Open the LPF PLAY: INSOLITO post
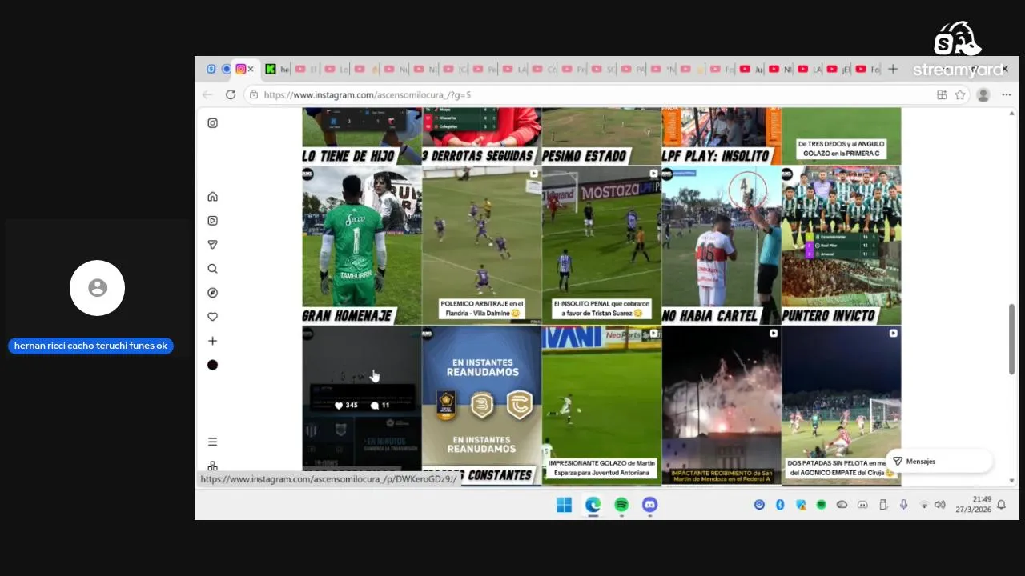1025x576 pixels. [x=722, y=136]
